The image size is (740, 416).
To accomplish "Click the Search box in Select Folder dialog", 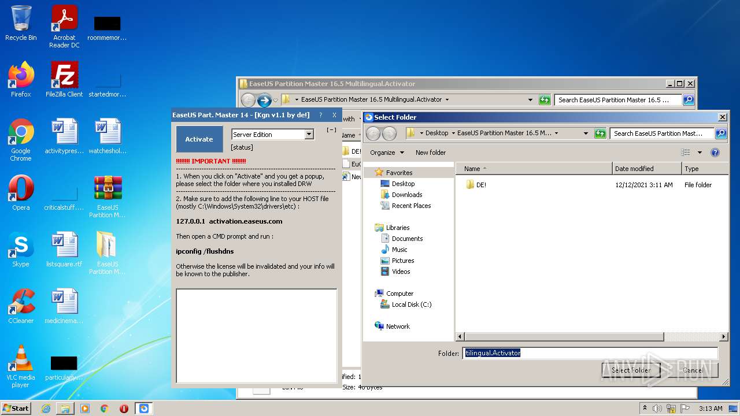I will tap(662, 133).
